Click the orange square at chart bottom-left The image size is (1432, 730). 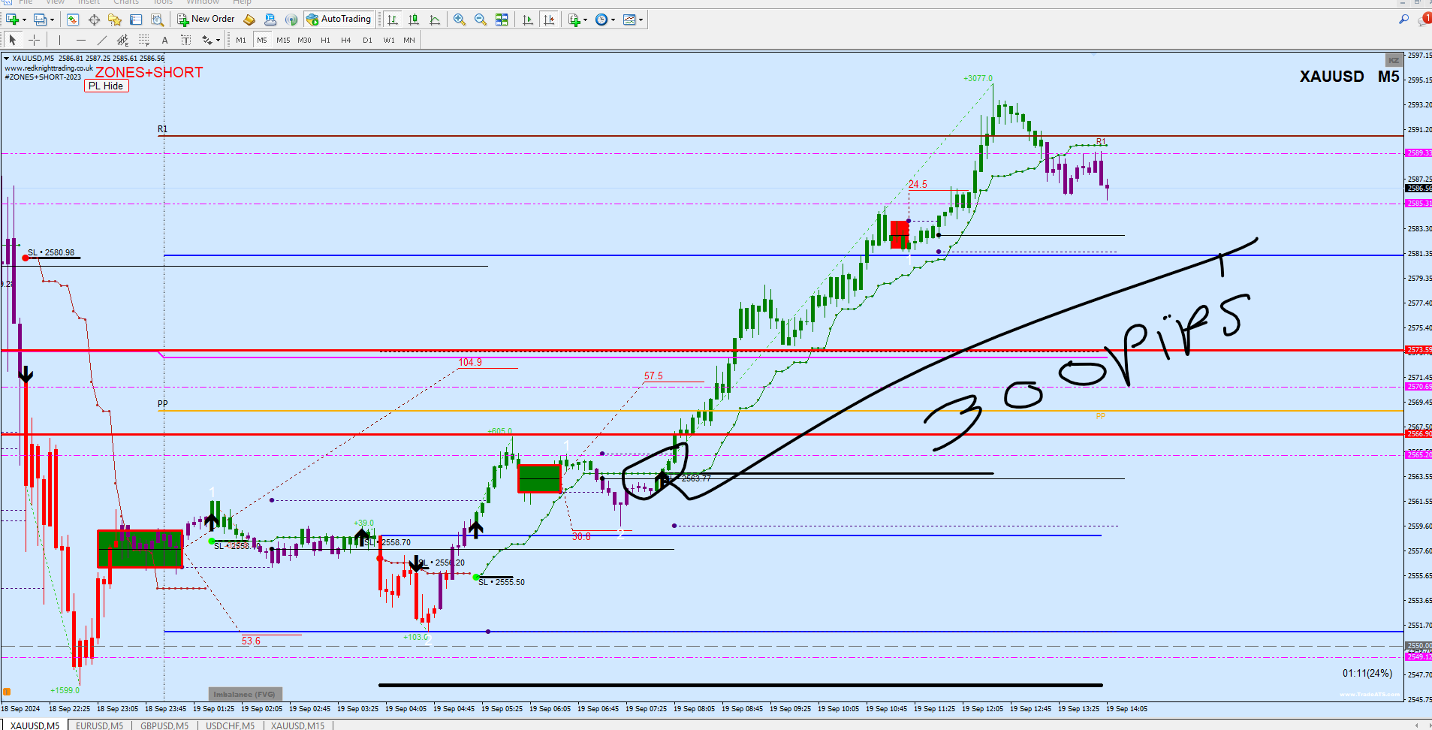7,692
